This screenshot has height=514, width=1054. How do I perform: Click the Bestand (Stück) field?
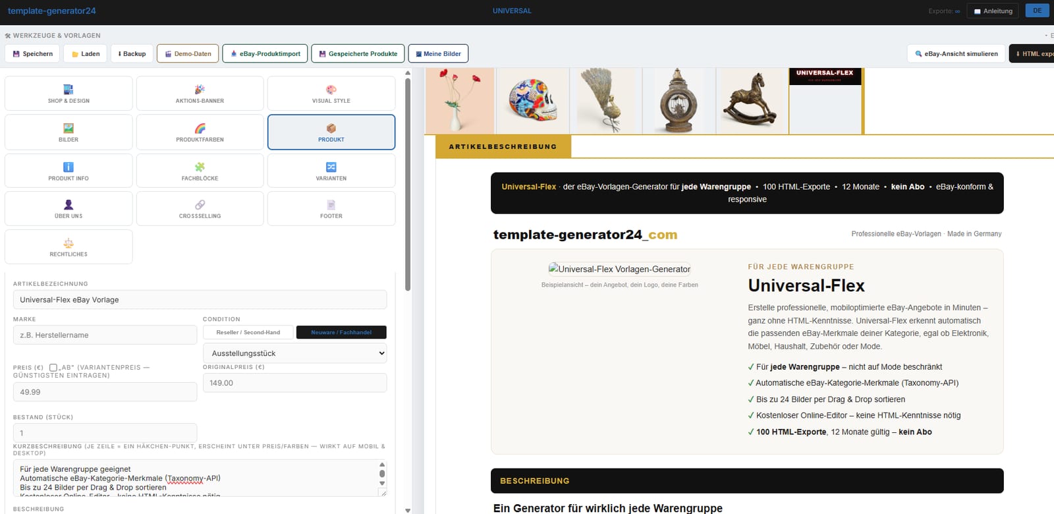click(x=105, y=433)
